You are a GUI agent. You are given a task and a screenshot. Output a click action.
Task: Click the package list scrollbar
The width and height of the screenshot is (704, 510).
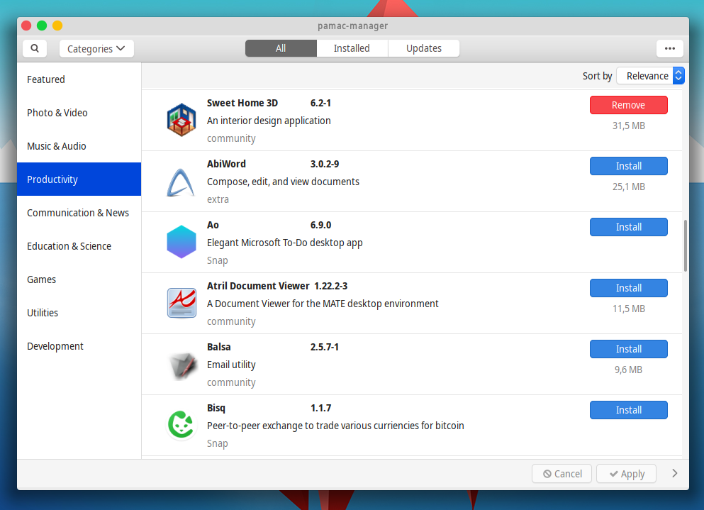[685, 246]
